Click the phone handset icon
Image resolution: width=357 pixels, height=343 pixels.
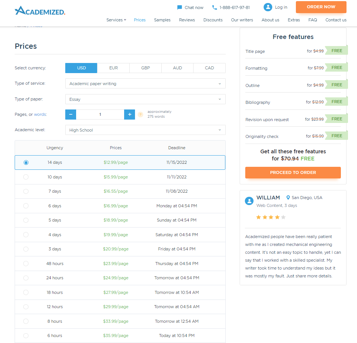tap(214, 7)
